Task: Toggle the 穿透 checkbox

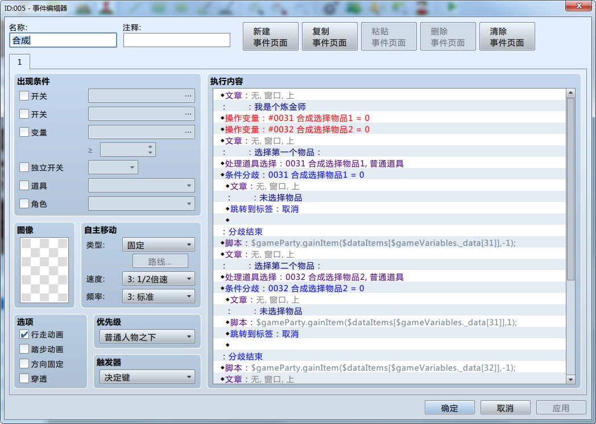Action: [x=24, y=378]
